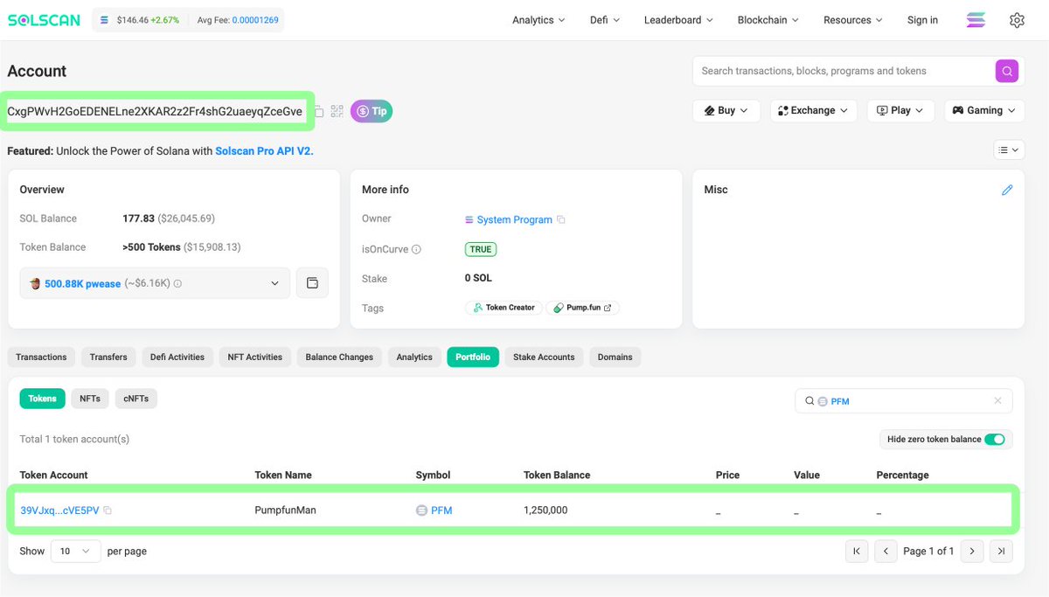
Task: Click the SOL price $146.46
Action: tap(131, 20)
